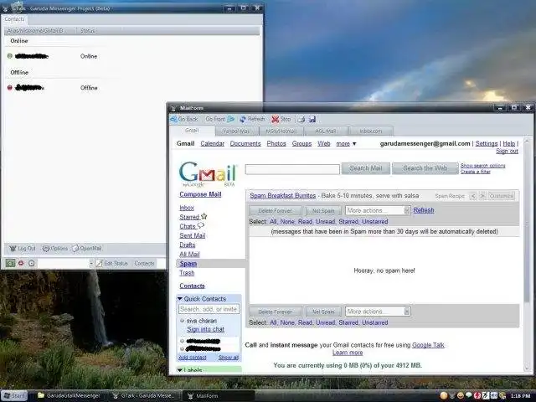This screenshot has height=402, width=536.
Task: Click the Search the Web button
Action: click(x=425, y=168)
